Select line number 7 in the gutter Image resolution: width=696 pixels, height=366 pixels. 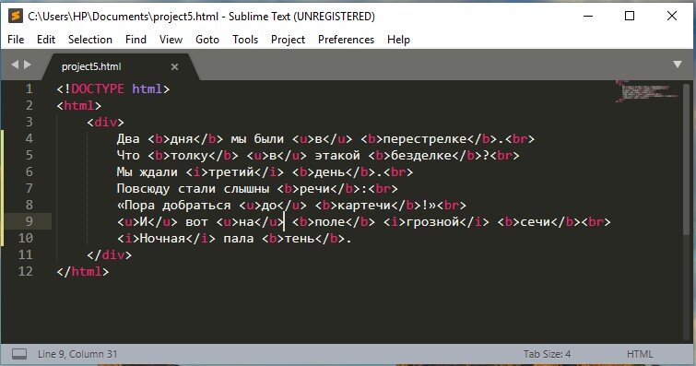click(29, 188)
